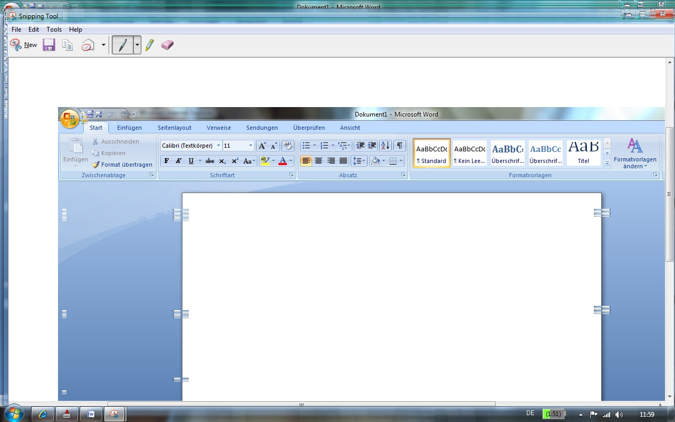Toggle superscript x² formatting
Screen dimensions: 675x422
click(x=235, y=161)
